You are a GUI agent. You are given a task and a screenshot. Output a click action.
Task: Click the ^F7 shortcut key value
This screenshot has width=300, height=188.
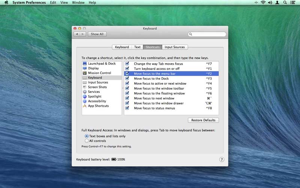coord(209,64)
